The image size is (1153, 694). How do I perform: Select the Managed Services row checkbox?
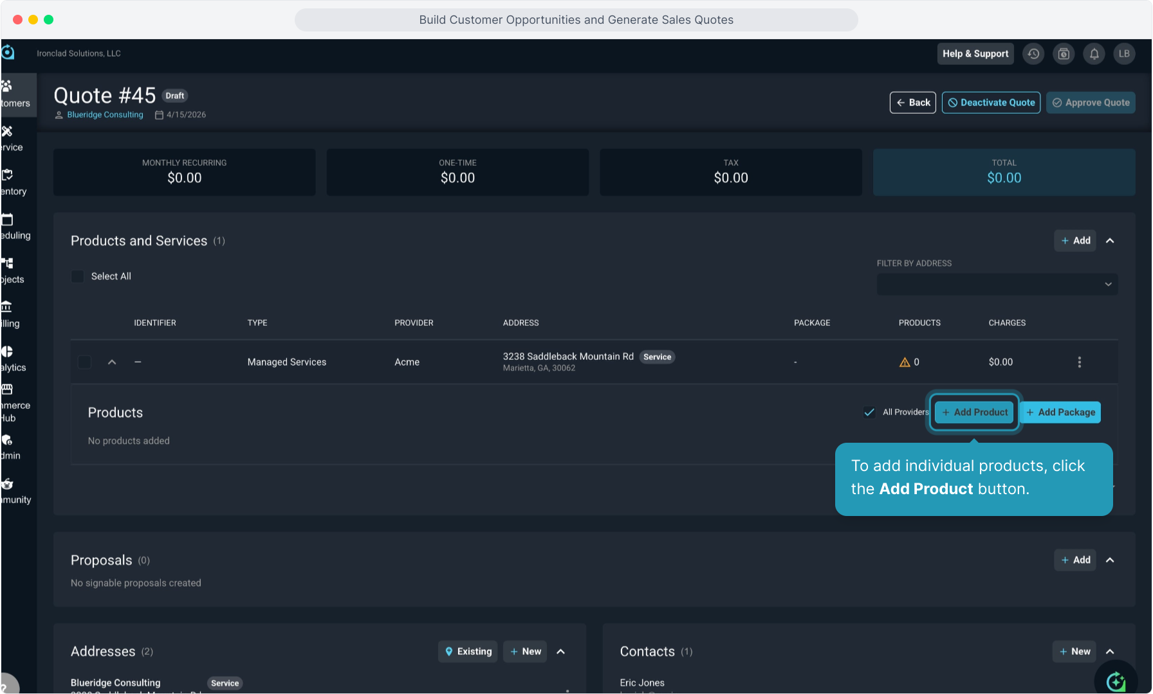click(85, 362)
